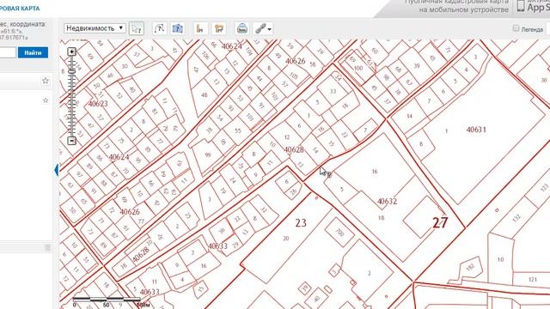Click parcel number 182 on map
This screenshot has width=550, height=309.
tap(470, 268)
